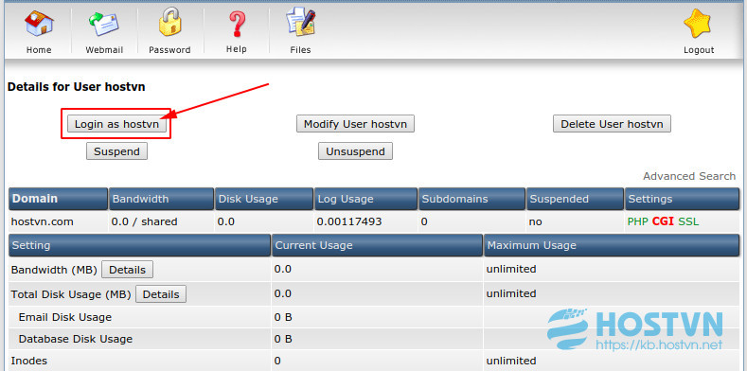747x371 pixels.
Task: Click the Login as hostvn button
Action: click(116, 124)
